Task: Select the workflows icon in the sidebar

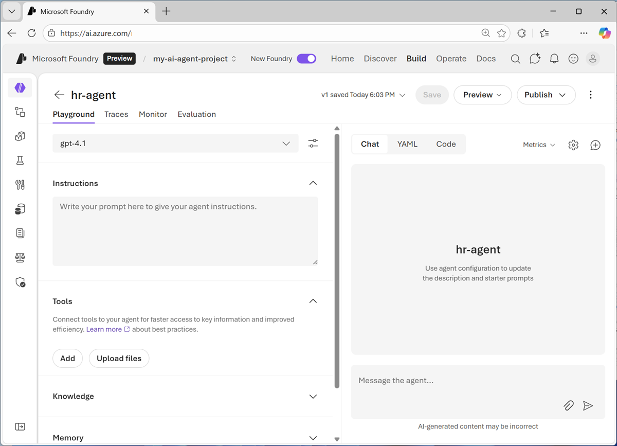Action: 20,112
